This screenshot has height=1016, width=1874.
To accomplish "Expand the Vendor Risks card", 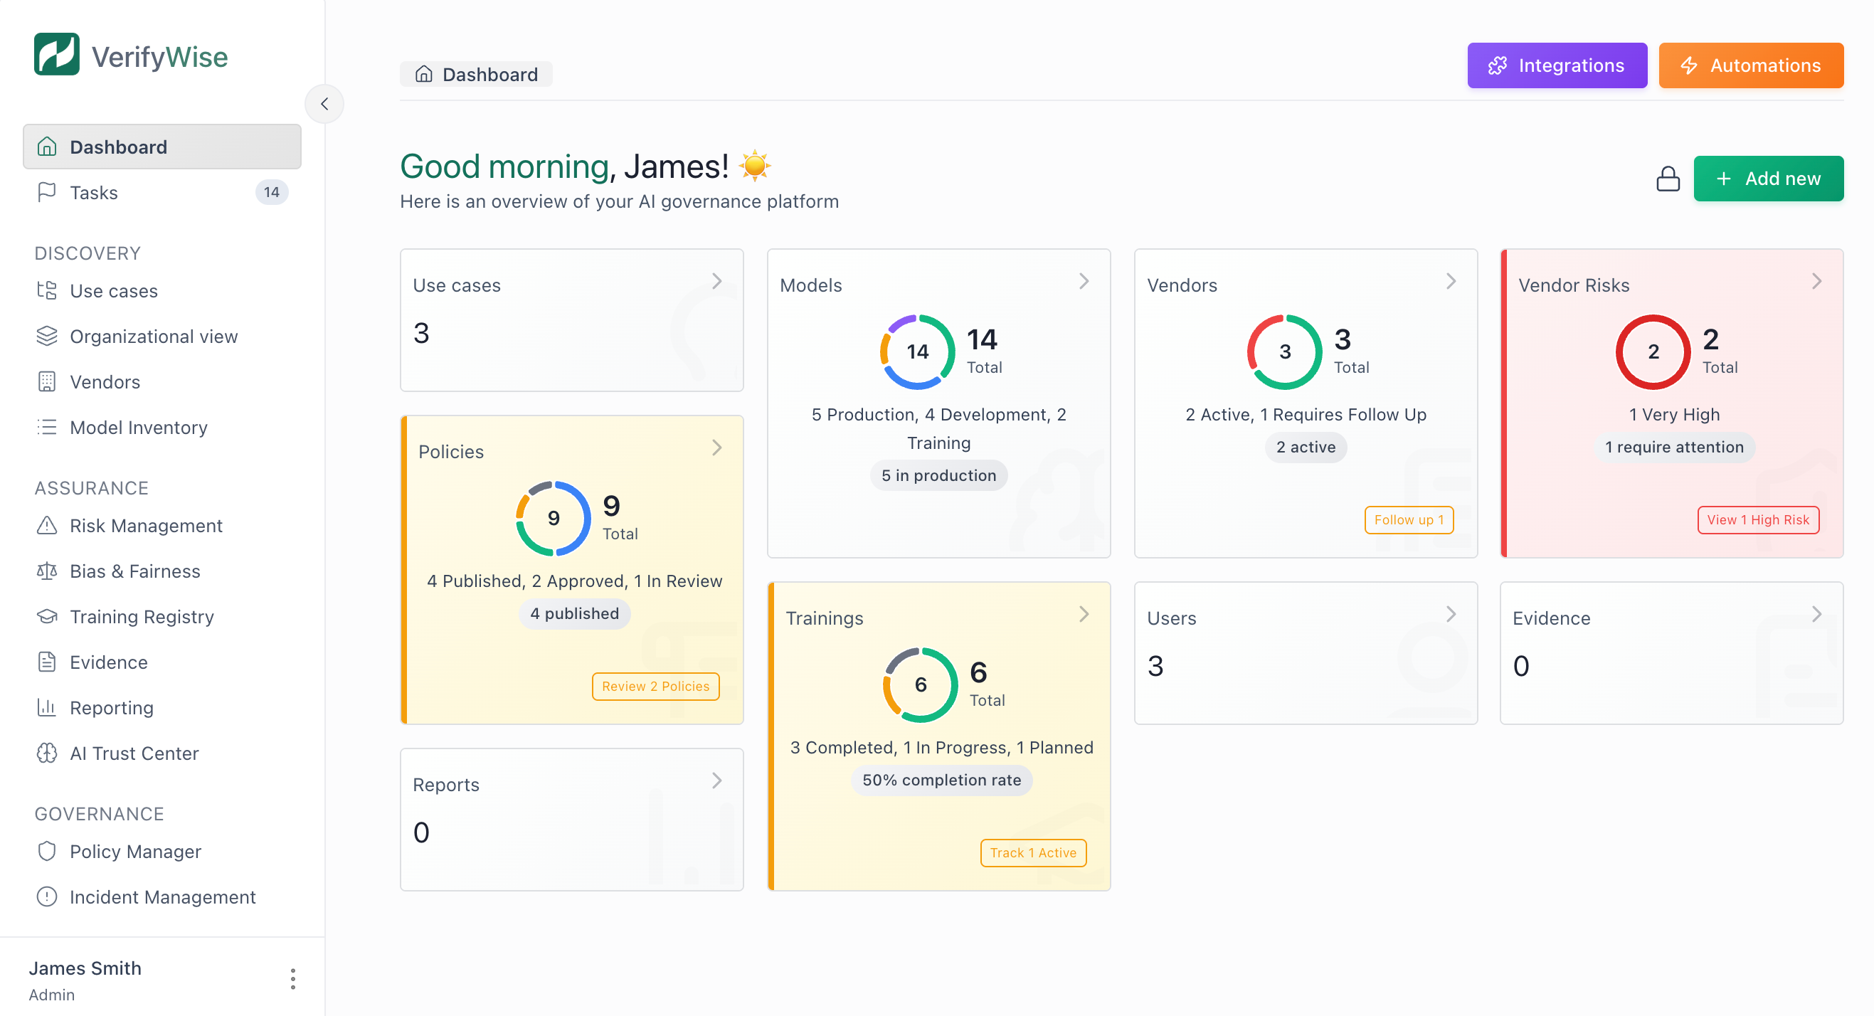I will tap(1816, 280).
